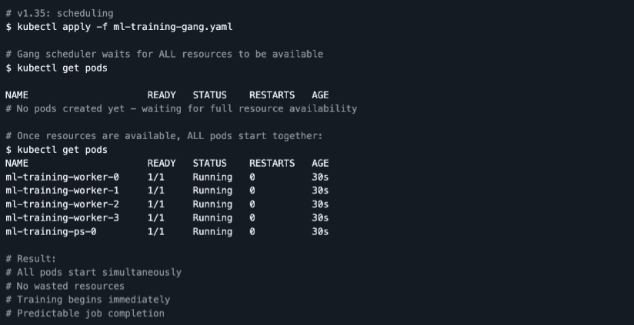This screenshot has width=634, height=325.
Task: Click the pod name ml-training-worker-0
Action: (x=62, y=177)
